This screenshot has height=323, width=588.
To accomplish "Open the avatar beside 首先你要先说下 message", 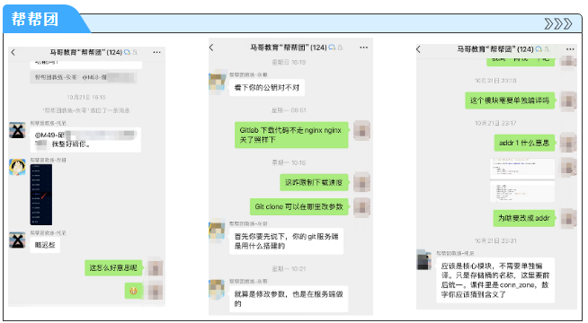I will click(x=217, y=231).
